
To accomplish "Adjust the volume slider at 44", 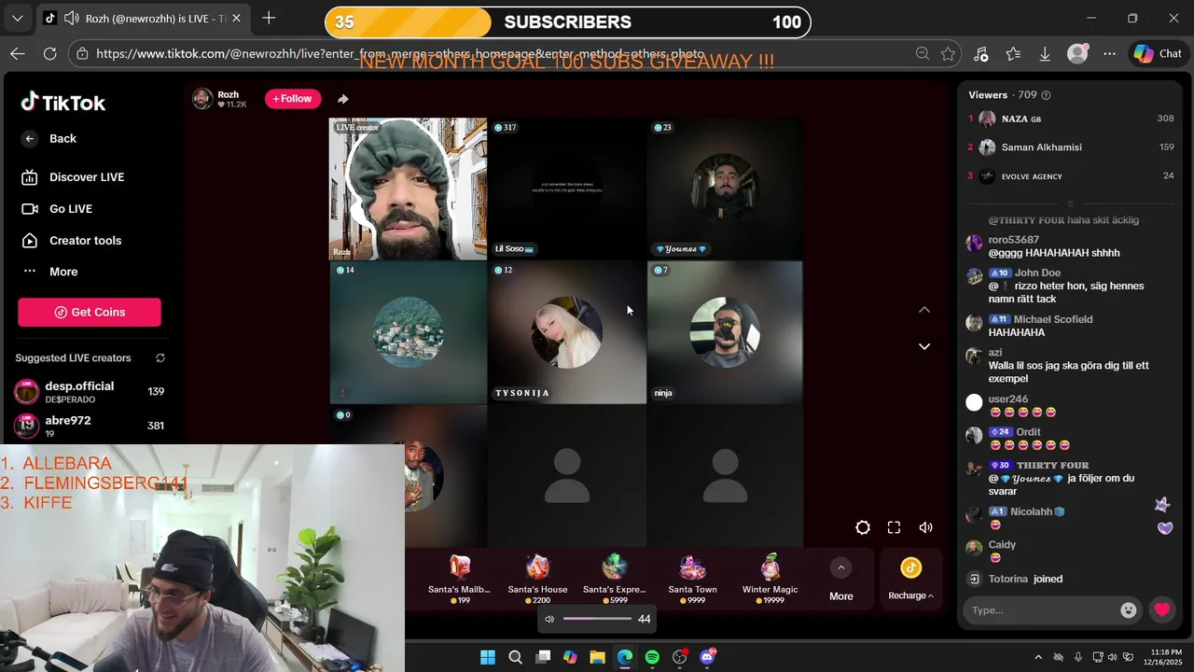I will coord(597,619).
